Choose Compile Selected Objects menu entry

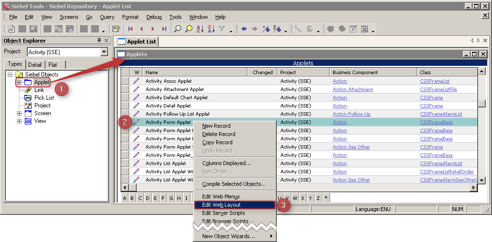click(235, 184)
